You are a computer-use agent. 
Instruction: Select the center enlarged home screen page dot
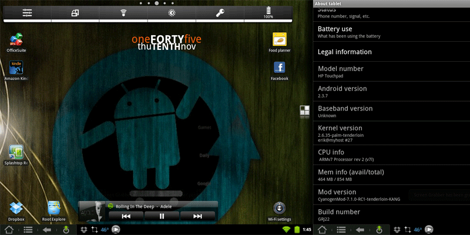[x=157, y=4]
